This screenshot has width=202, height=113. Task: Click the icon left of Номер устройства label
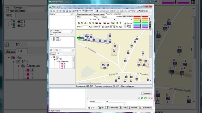pyautogui.click(x=51, y=31)
